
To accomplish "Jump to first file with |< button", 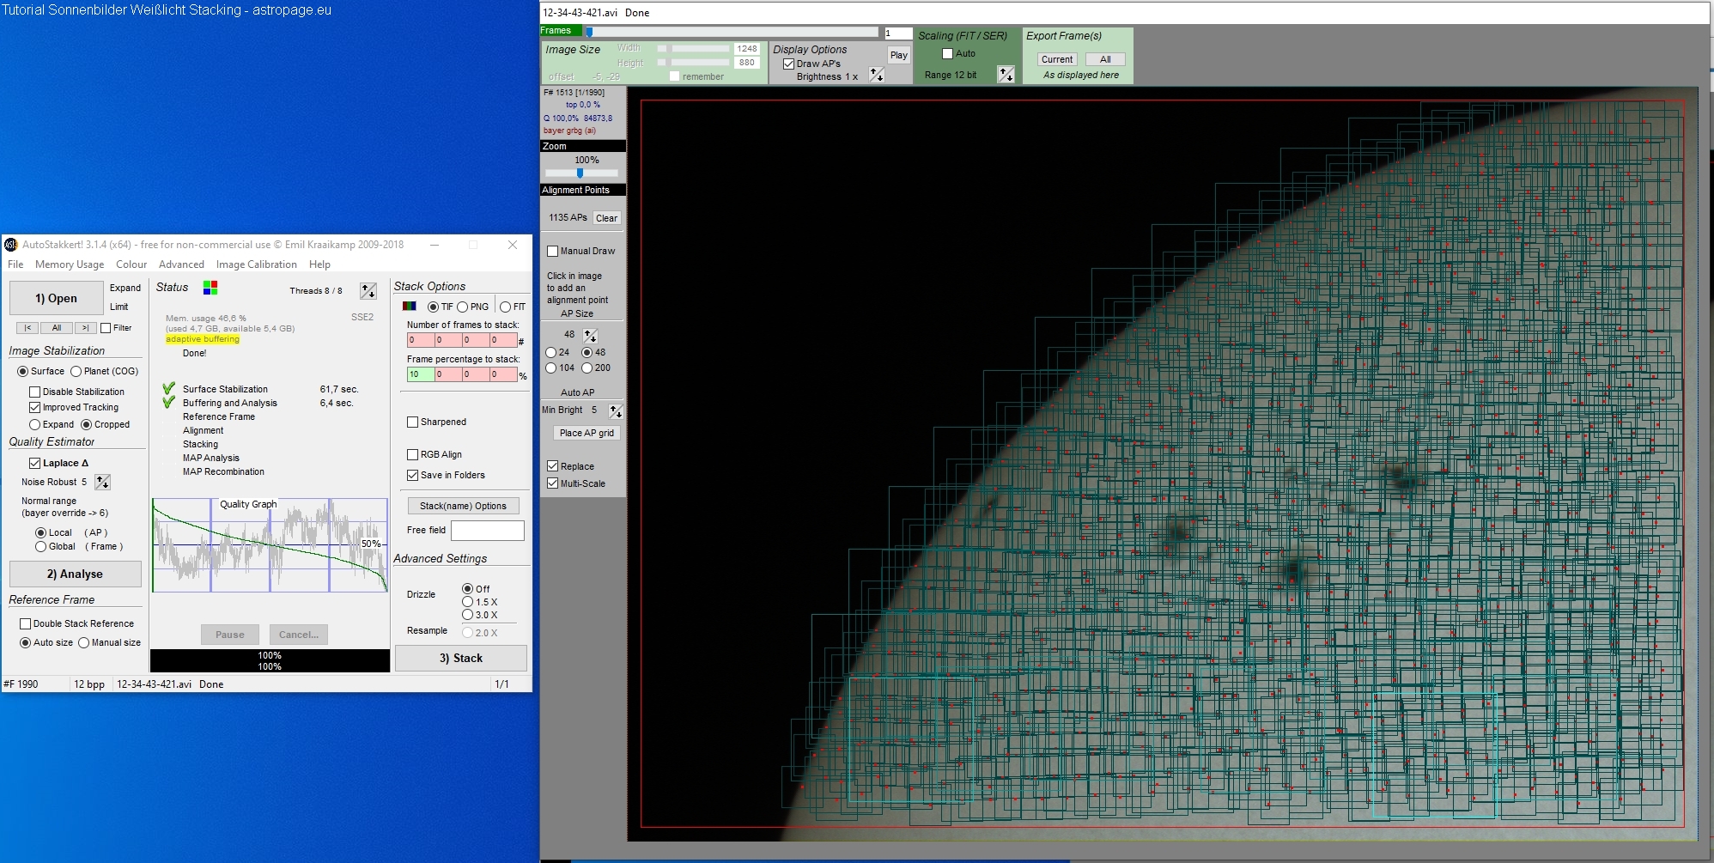I will click(27, 328).
